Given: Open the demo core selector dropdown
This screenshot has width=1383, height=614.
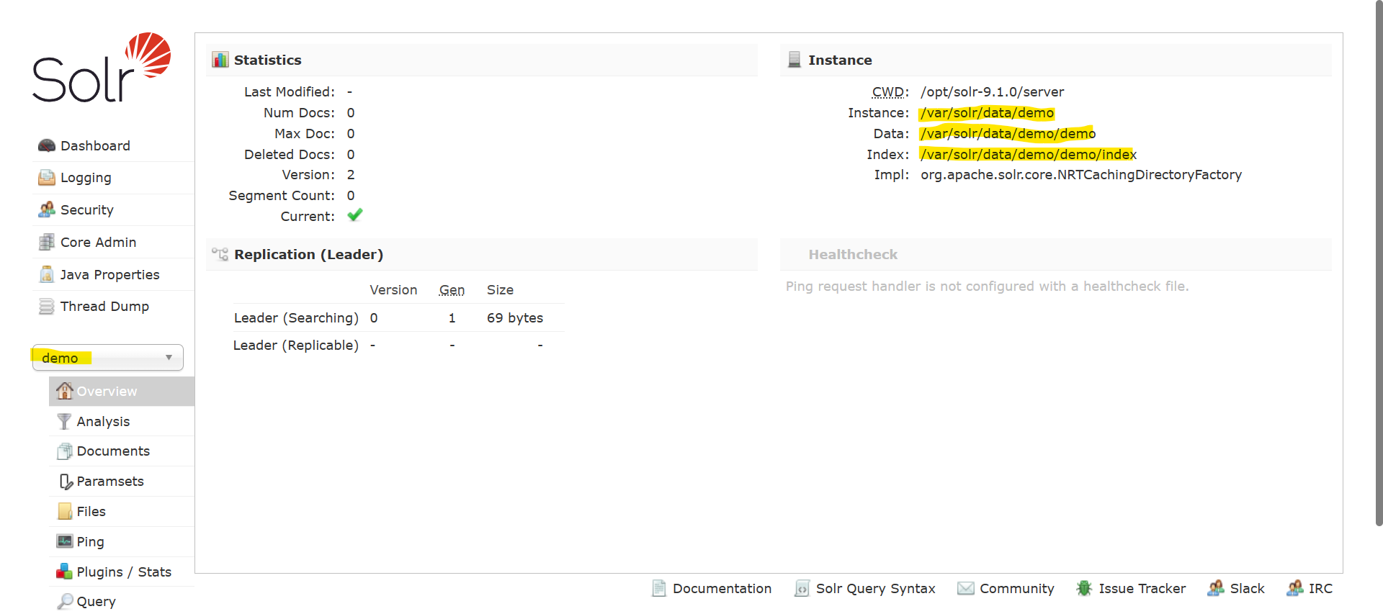Looking at the screenshot, I should [108, 358].
